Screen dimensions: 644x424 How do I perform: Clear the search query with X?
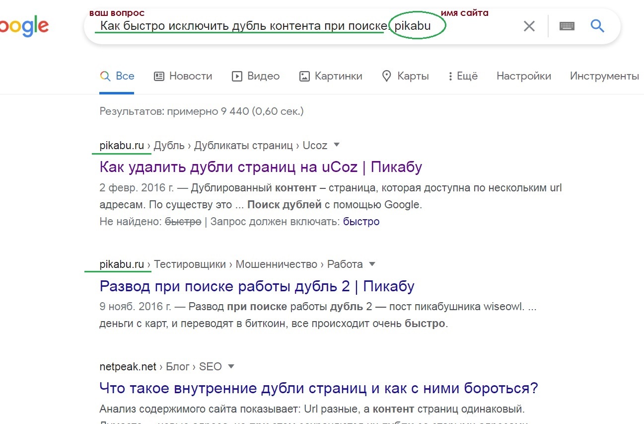coord(529,26)
